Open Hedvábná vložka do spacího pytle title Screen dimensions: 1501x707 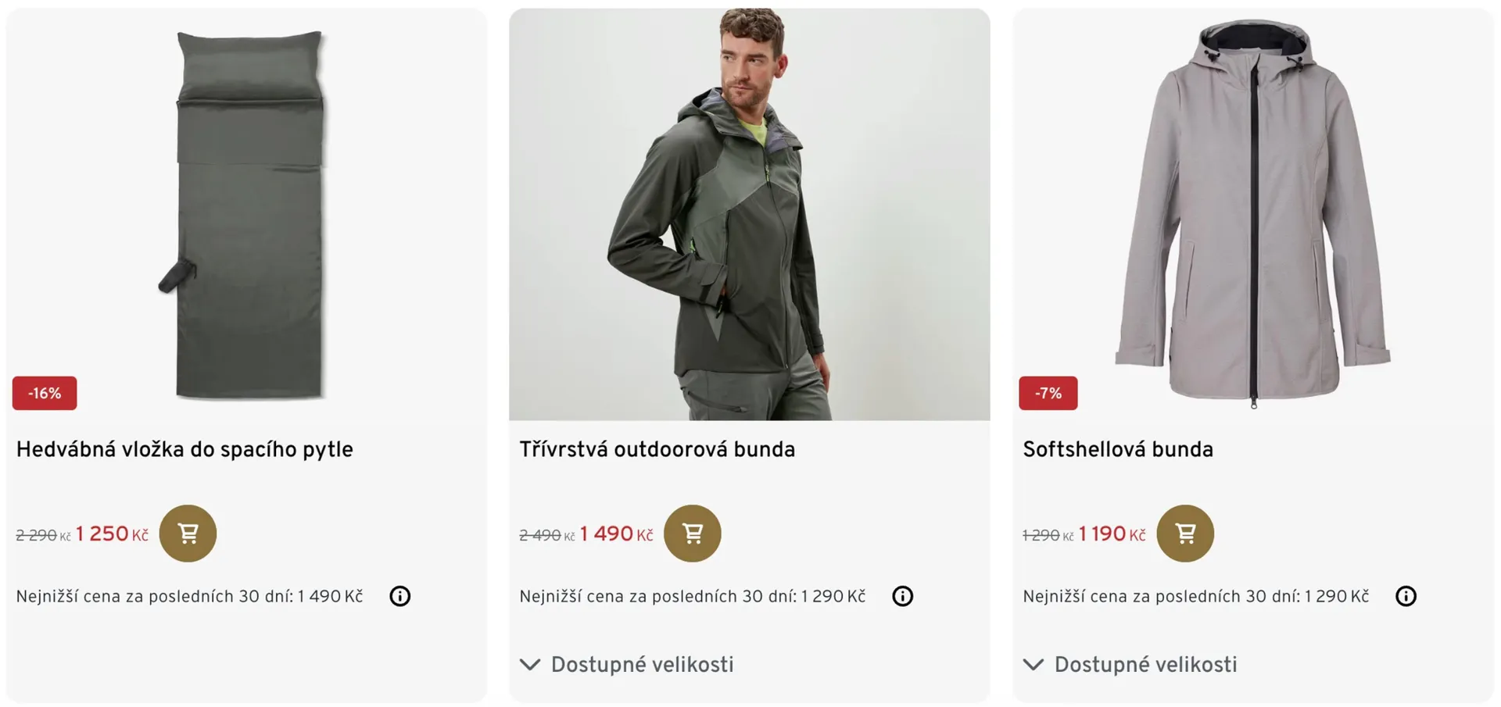pyautogui.click(x=184, y=449)
